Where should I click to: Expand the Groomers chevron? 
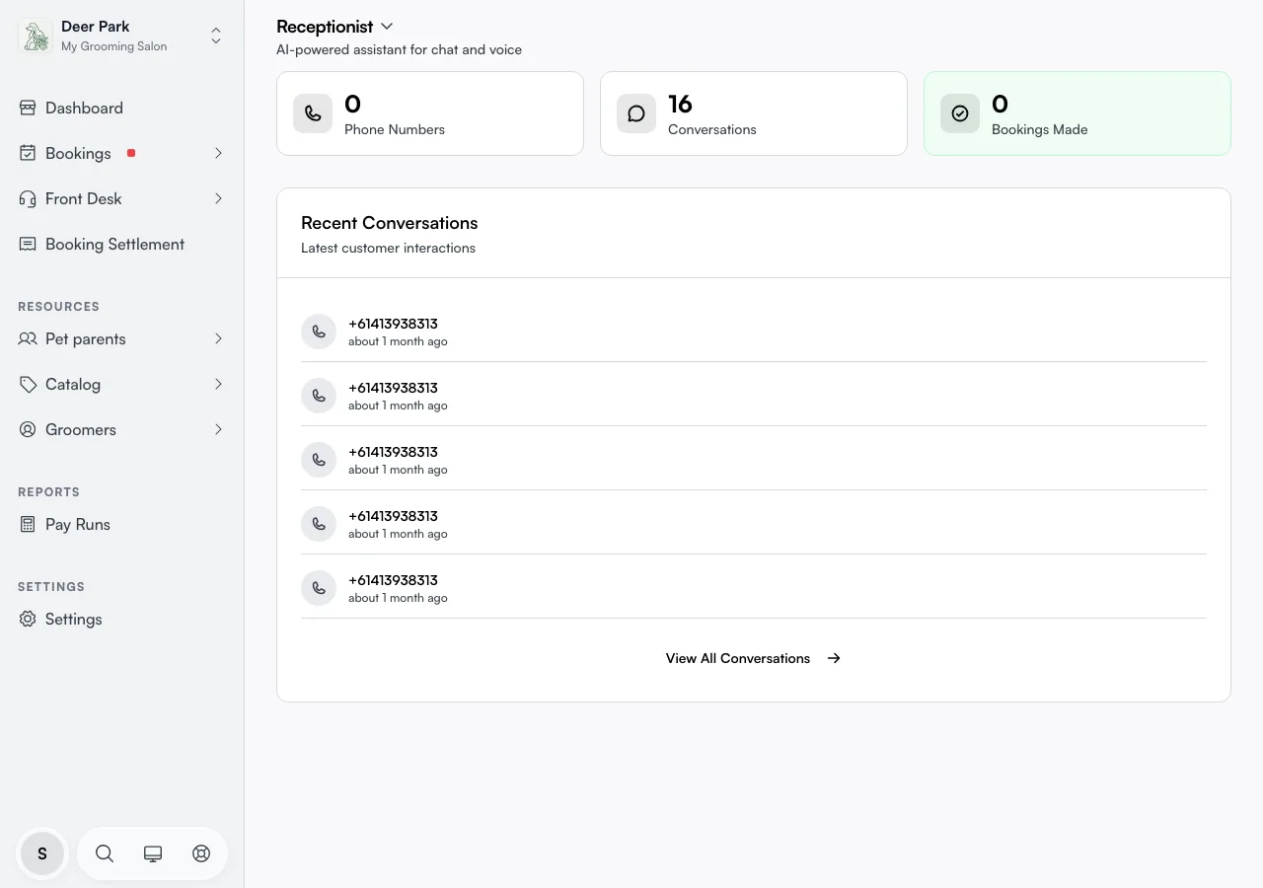point(218,429)
